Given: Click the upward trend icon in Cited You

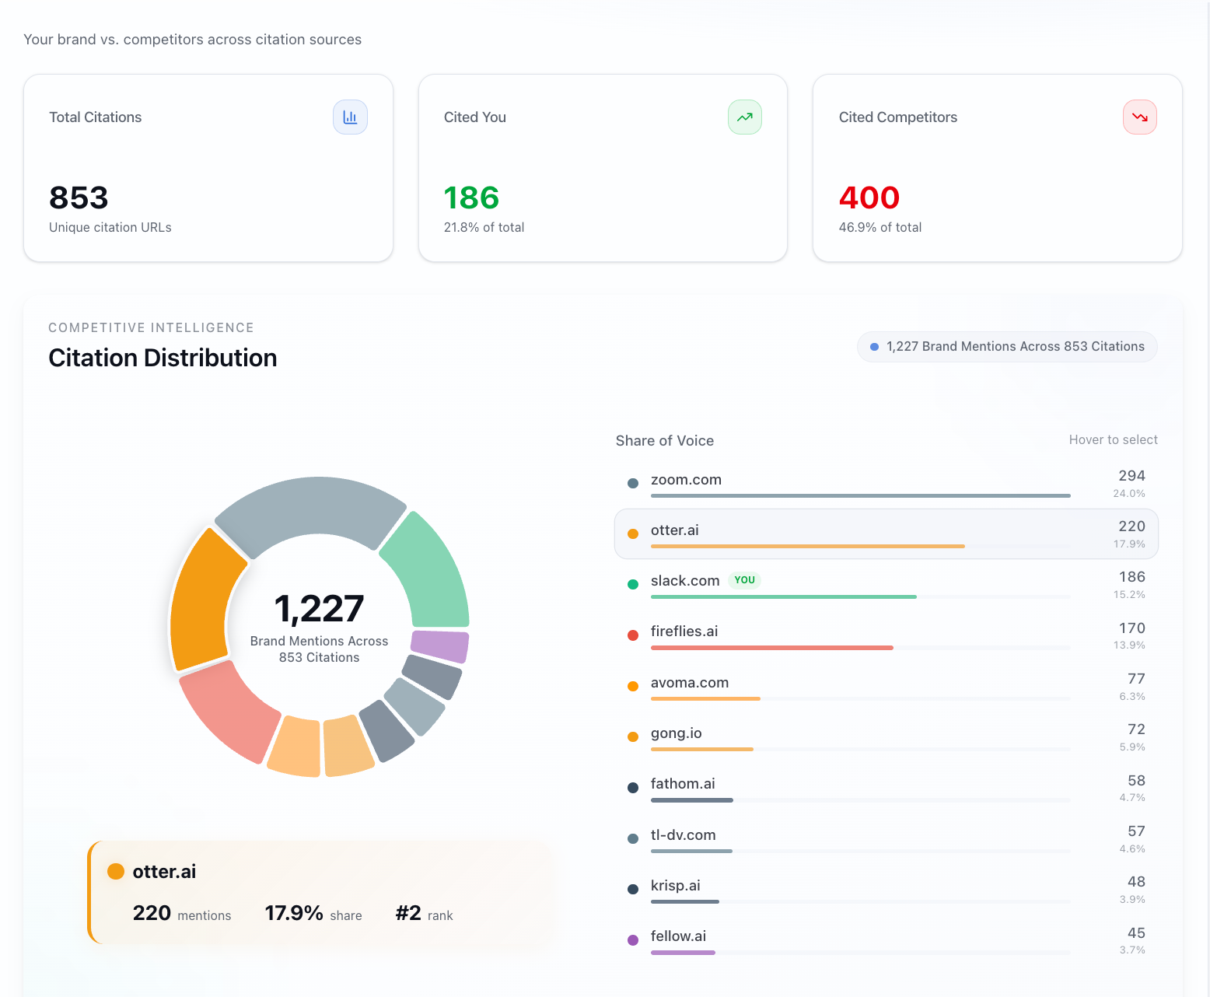Looking at the screenshot, I should click(x=744, y=117).
